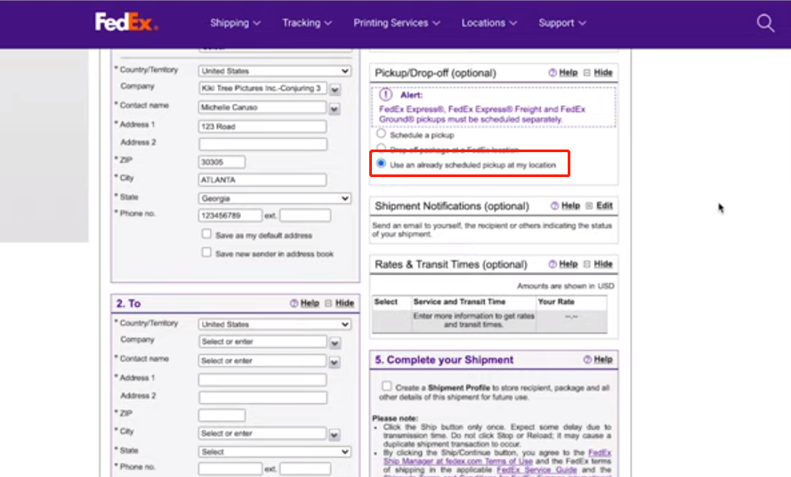
Task: Click Hide link in Rates & Transit Times
Action: click(x=603, y=264)
